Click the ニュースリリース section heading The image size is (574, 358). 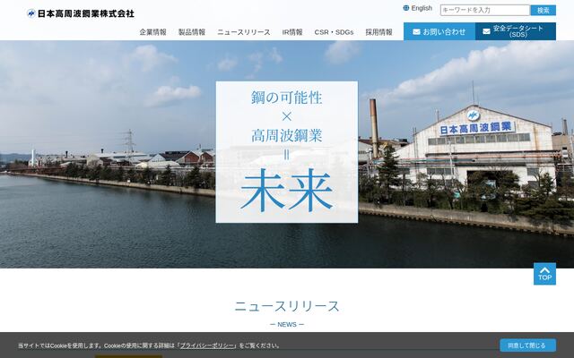pyautogui.click(x=287, y=306)
